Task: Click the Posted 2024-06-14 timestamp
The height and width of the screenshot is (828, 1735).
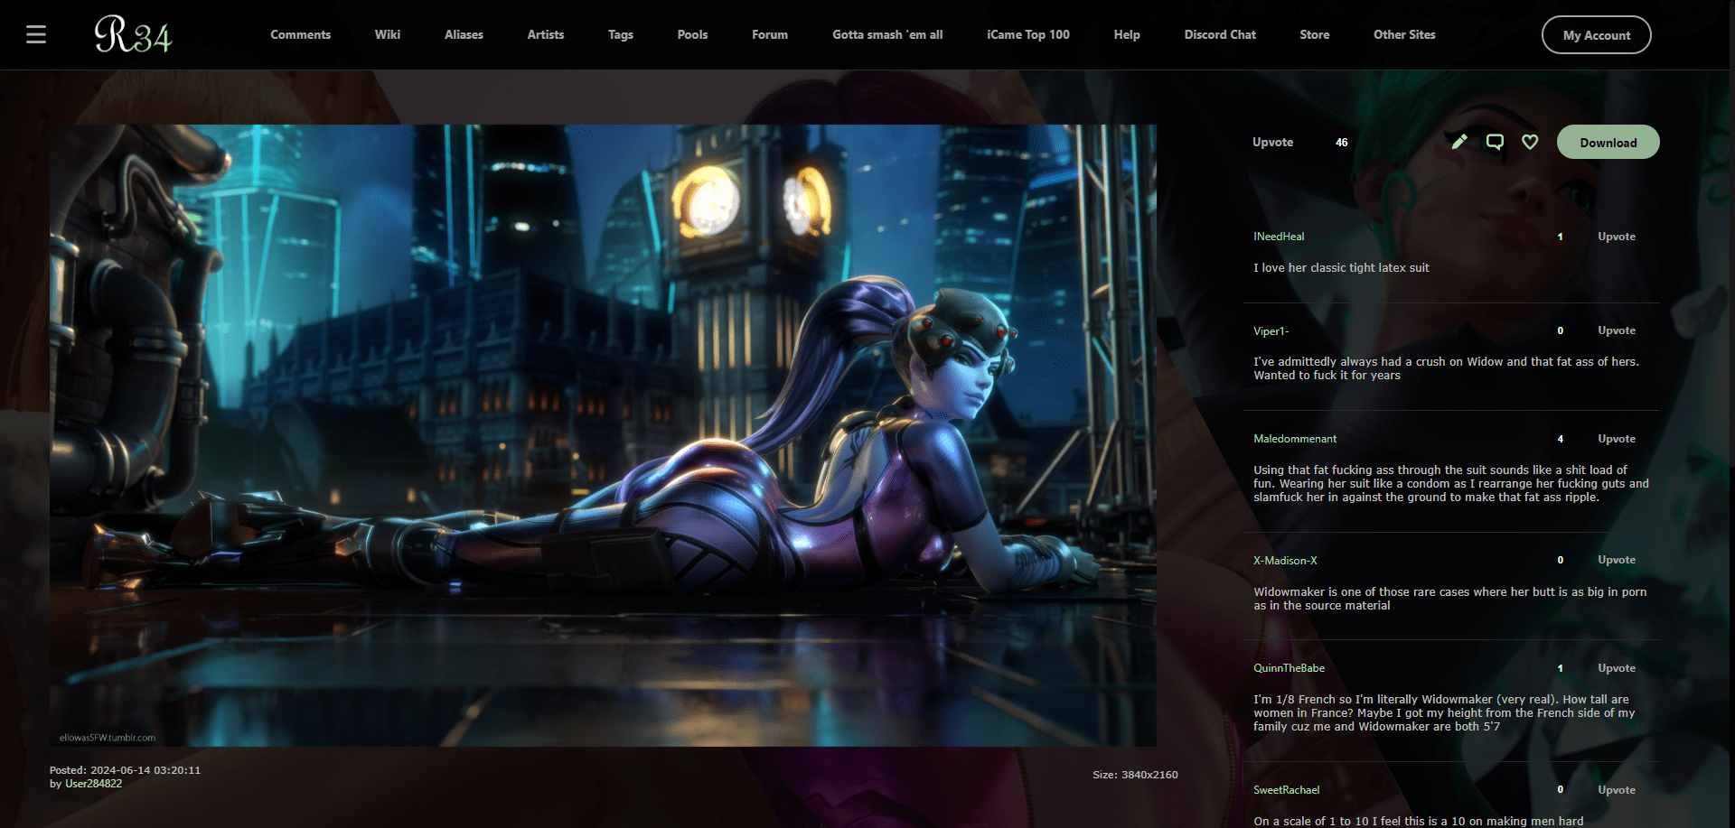Action: coord(125,770)
